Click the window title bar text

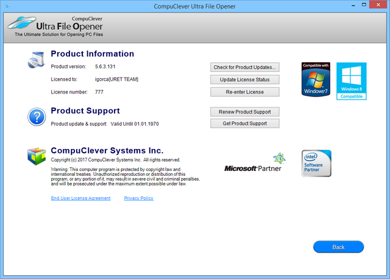(x=195, y=5)
